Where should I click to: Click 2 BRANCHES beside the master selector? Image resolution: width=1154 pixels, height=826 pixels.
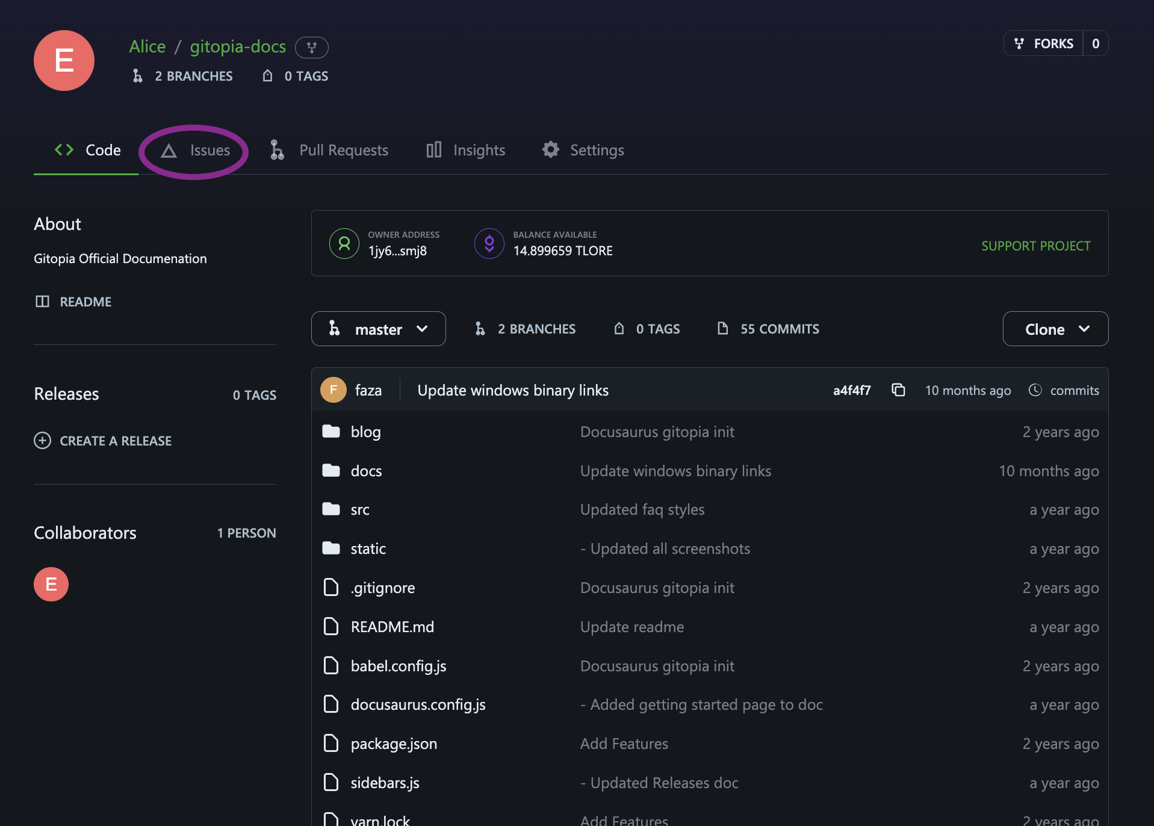(525, 329)
